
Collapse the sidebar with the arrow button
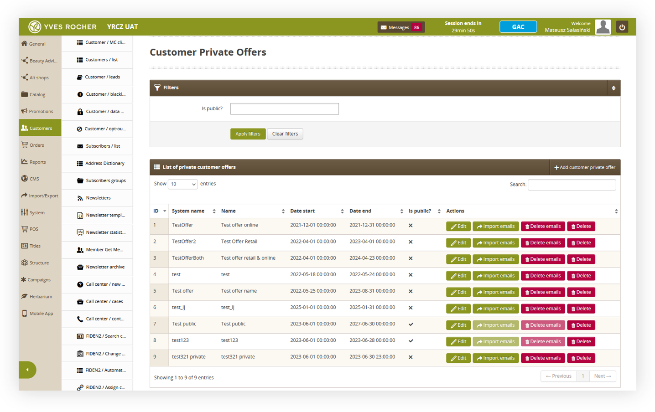click(x=27, y=370)
